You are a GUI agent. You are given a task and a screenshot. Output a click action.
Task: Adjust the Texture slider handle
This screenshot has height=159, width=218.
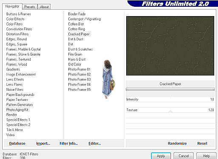pos(170,112)
